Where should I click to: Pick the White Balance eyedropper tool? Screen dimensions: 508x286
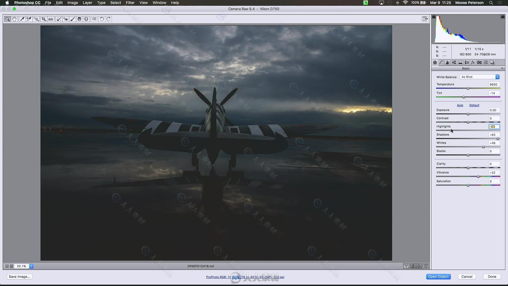pos(22,19)
